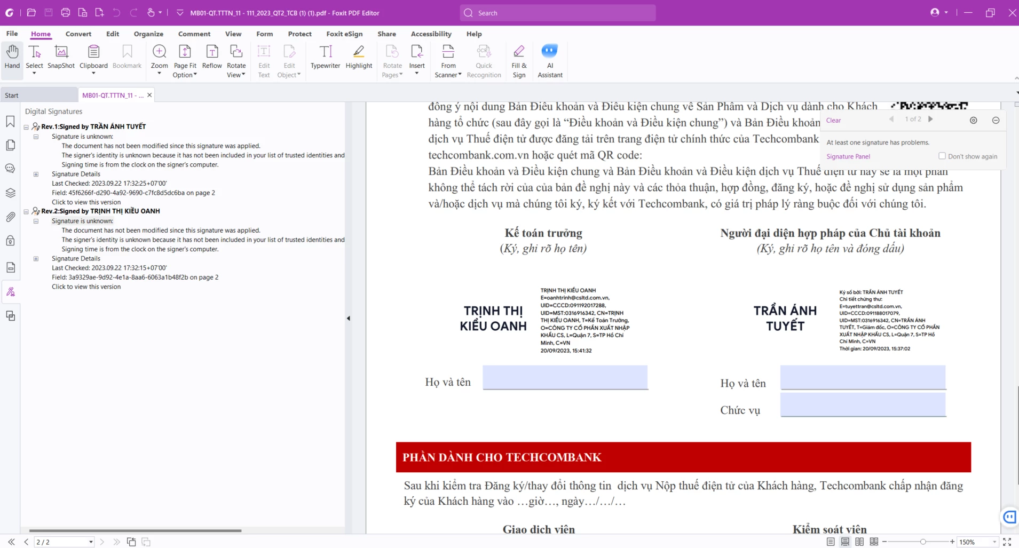Activate the Highlight tool

tap(359, 57)
